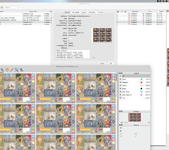Viewport: 169px width, 150px height.
Task: Edit the Copies number field
Action: tap(70, 38)
